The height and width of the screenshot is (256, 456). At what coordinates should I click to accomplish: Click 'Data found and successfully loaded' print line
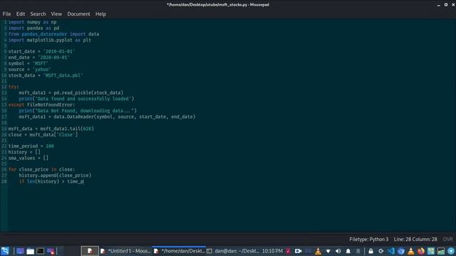click(76, 99)
